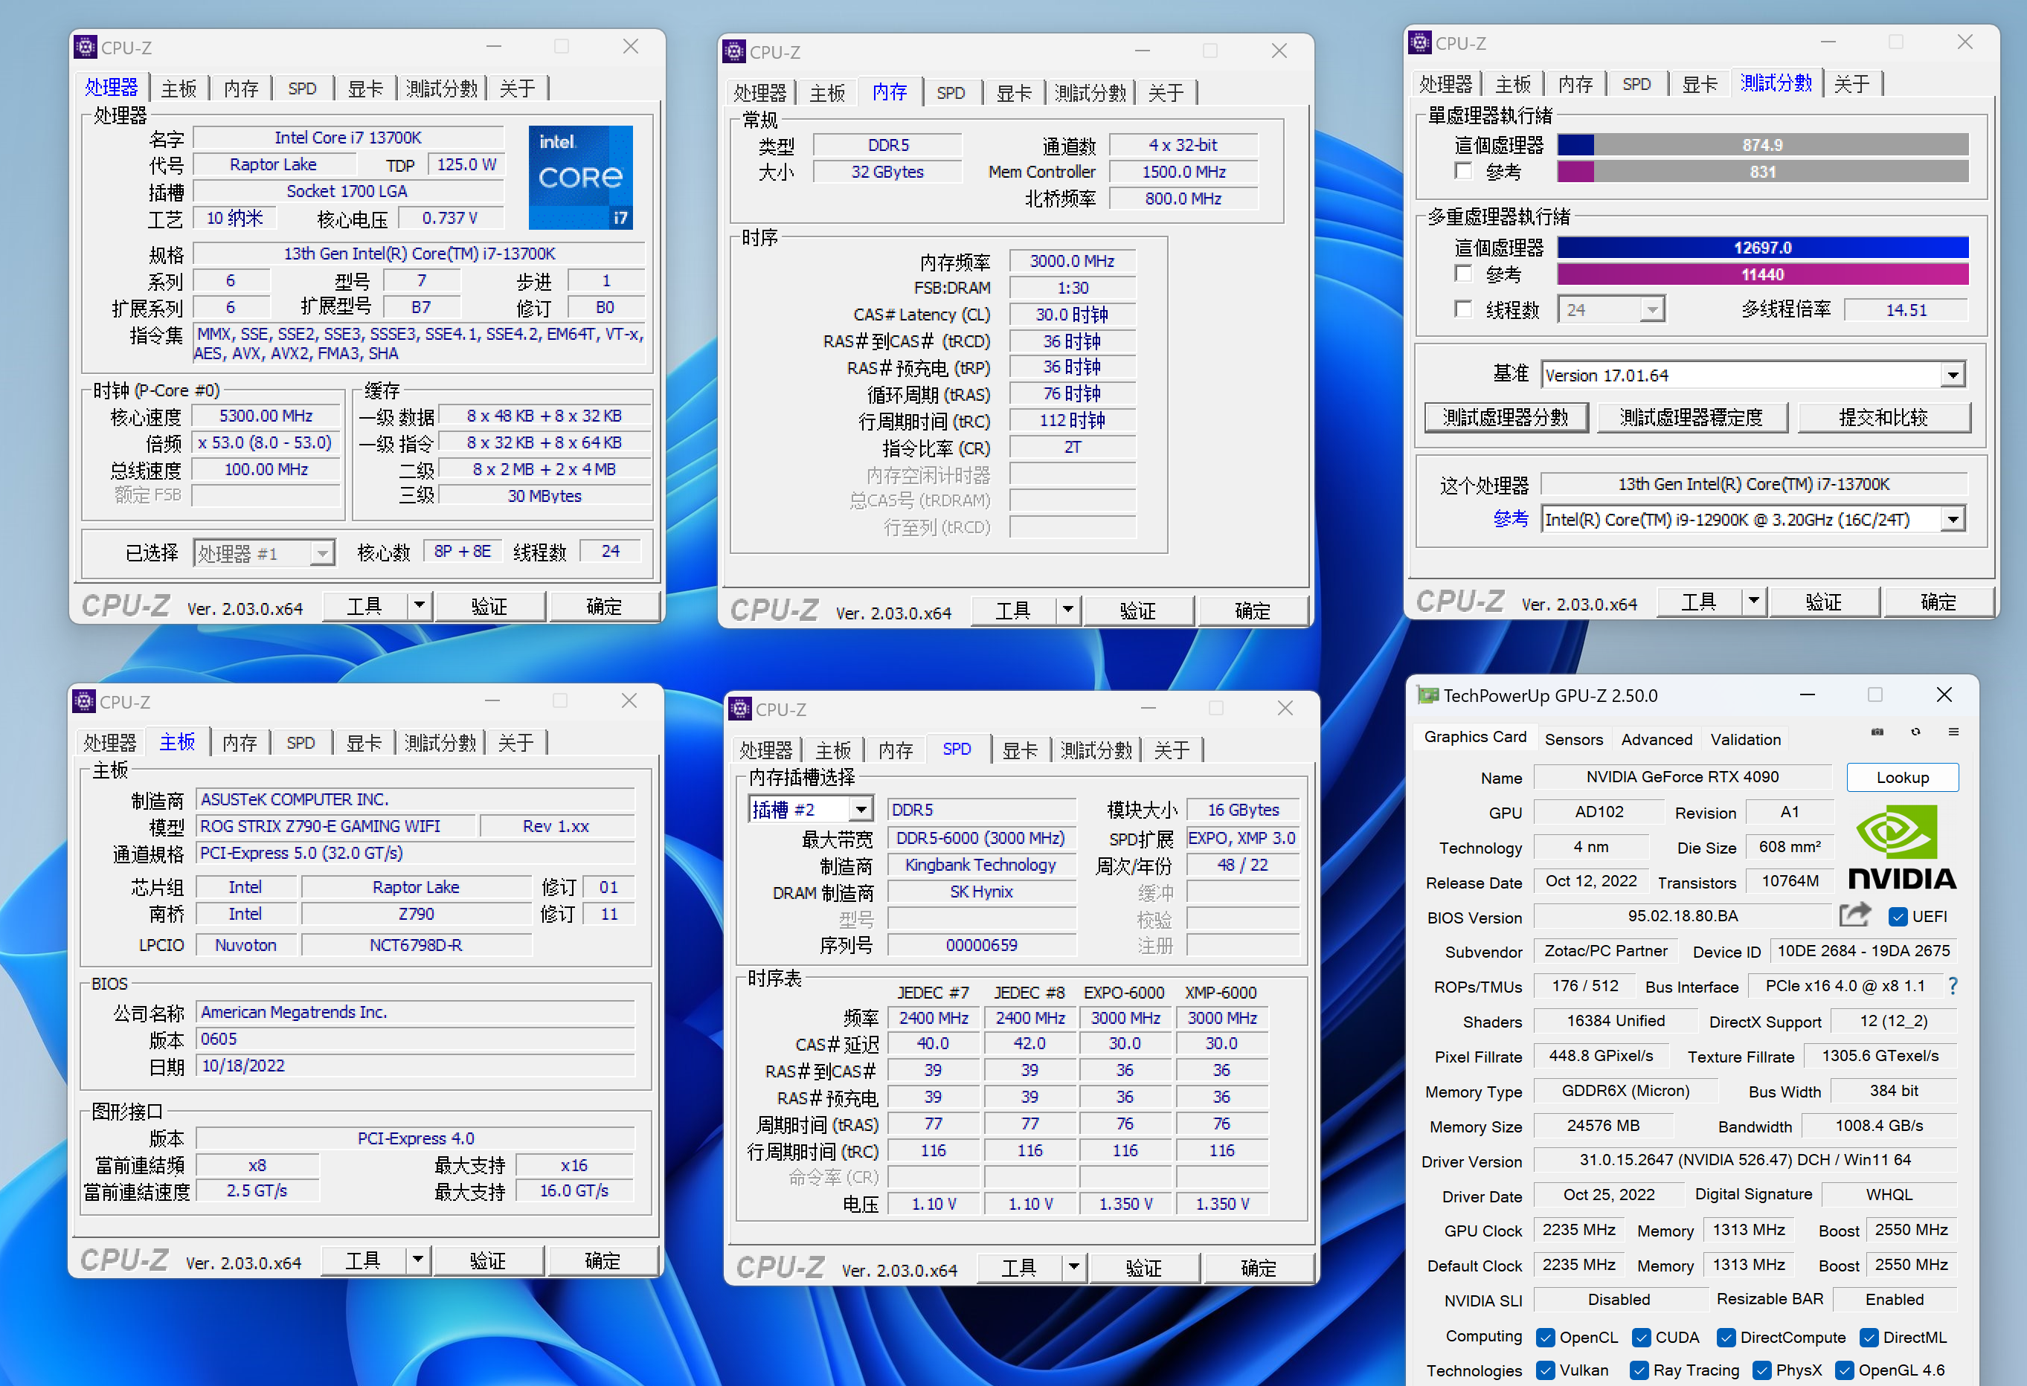Take a GPU-Z screenshot with the camera icon
This screenshot has height=1386, width=2027.
pyautogui.click(x=1877, y=732)
